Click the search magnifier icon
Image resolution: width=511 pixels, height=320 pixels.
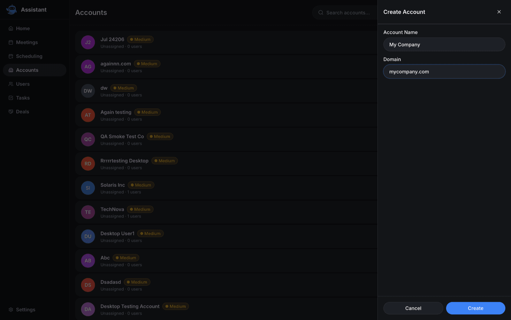click(321, 13)
